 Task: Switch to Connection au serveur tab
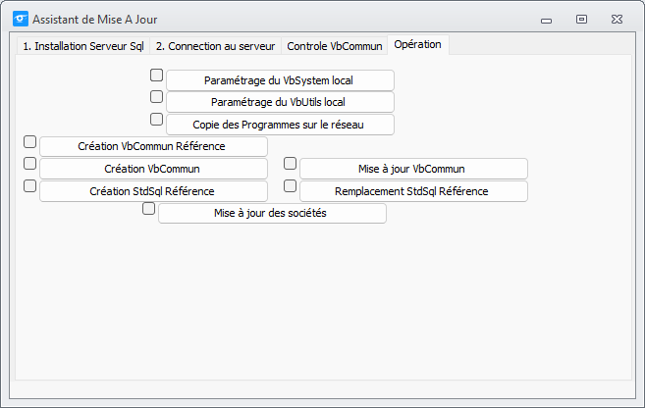tap(215, 46)
